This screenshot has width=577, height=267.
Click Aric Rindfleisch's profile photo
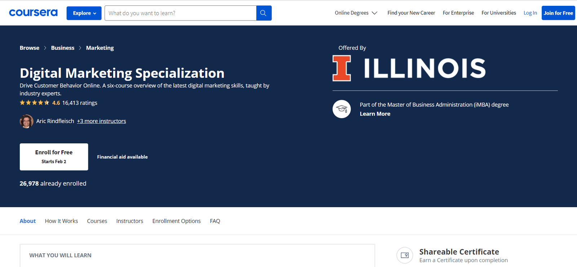pyautogui.click(x=26, y=121)
